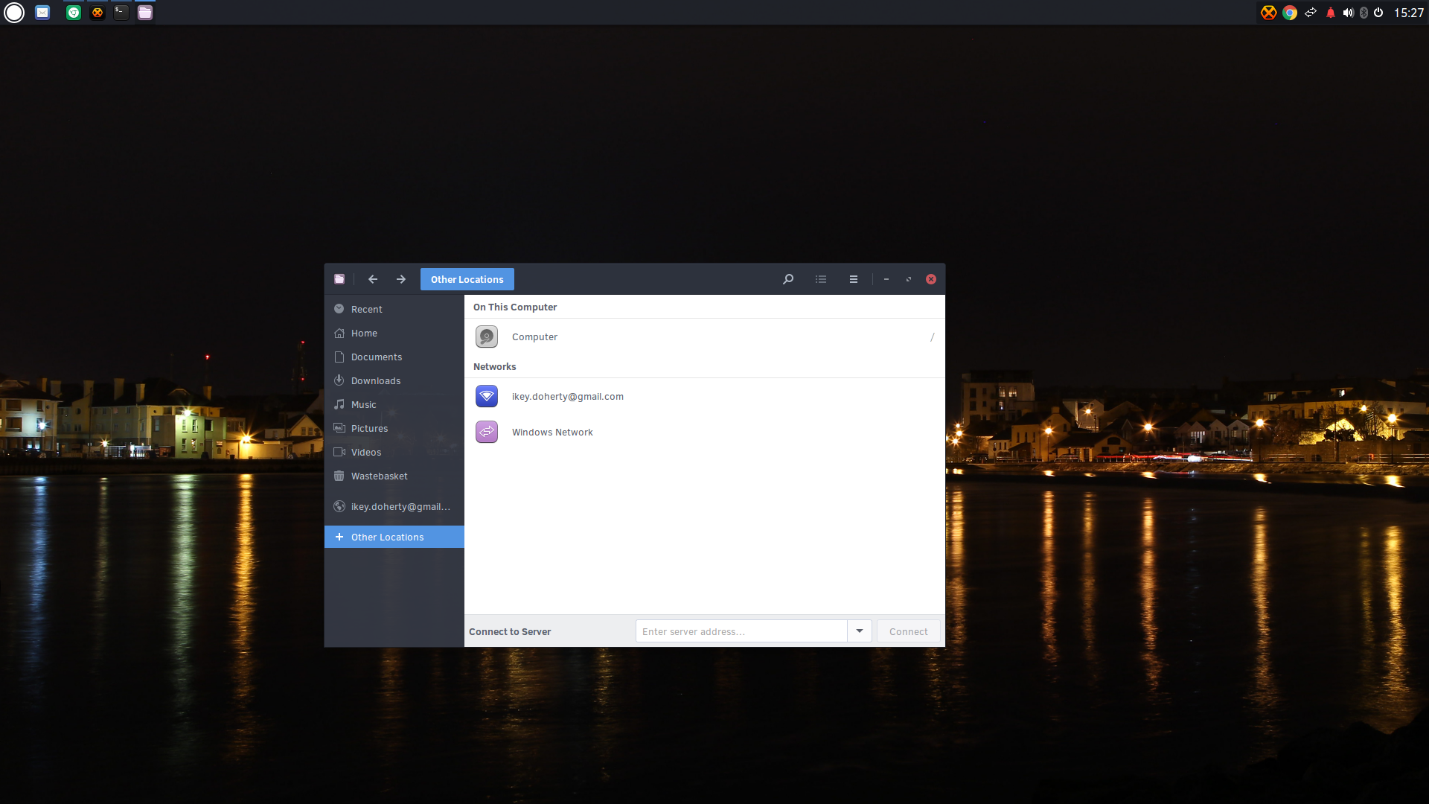This screenshot has width=1429, height=804.
Task: Click the orange hexagon tray icon
Action: coord(1269,13)
